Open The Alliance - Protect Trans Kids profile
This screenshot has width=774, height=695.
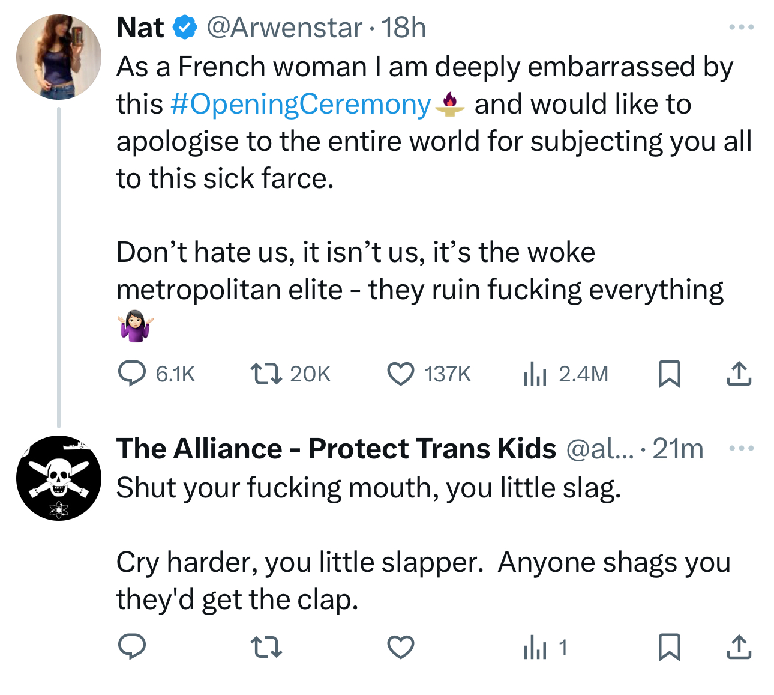(336, 449)
